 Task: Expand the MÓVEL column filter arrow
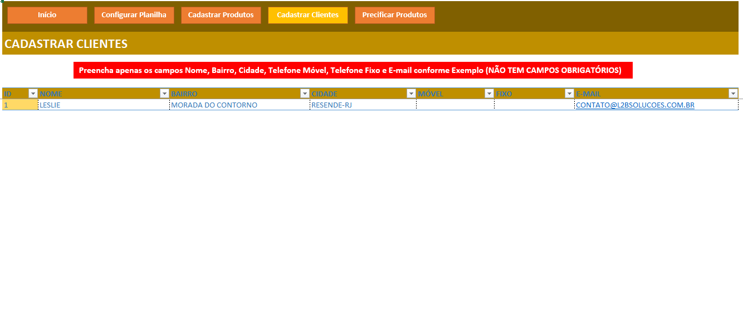(489, 94)
